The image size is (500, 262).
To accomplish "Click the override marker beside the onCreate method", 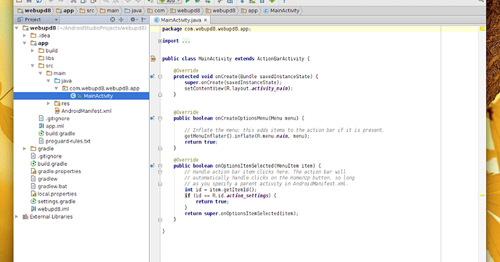I will [152, 77].
